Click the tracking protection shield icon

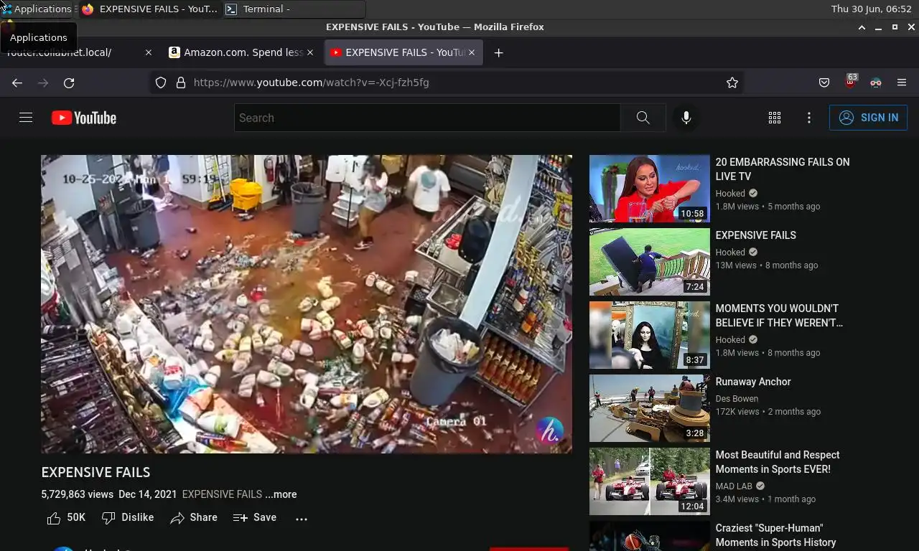point(161,83)
